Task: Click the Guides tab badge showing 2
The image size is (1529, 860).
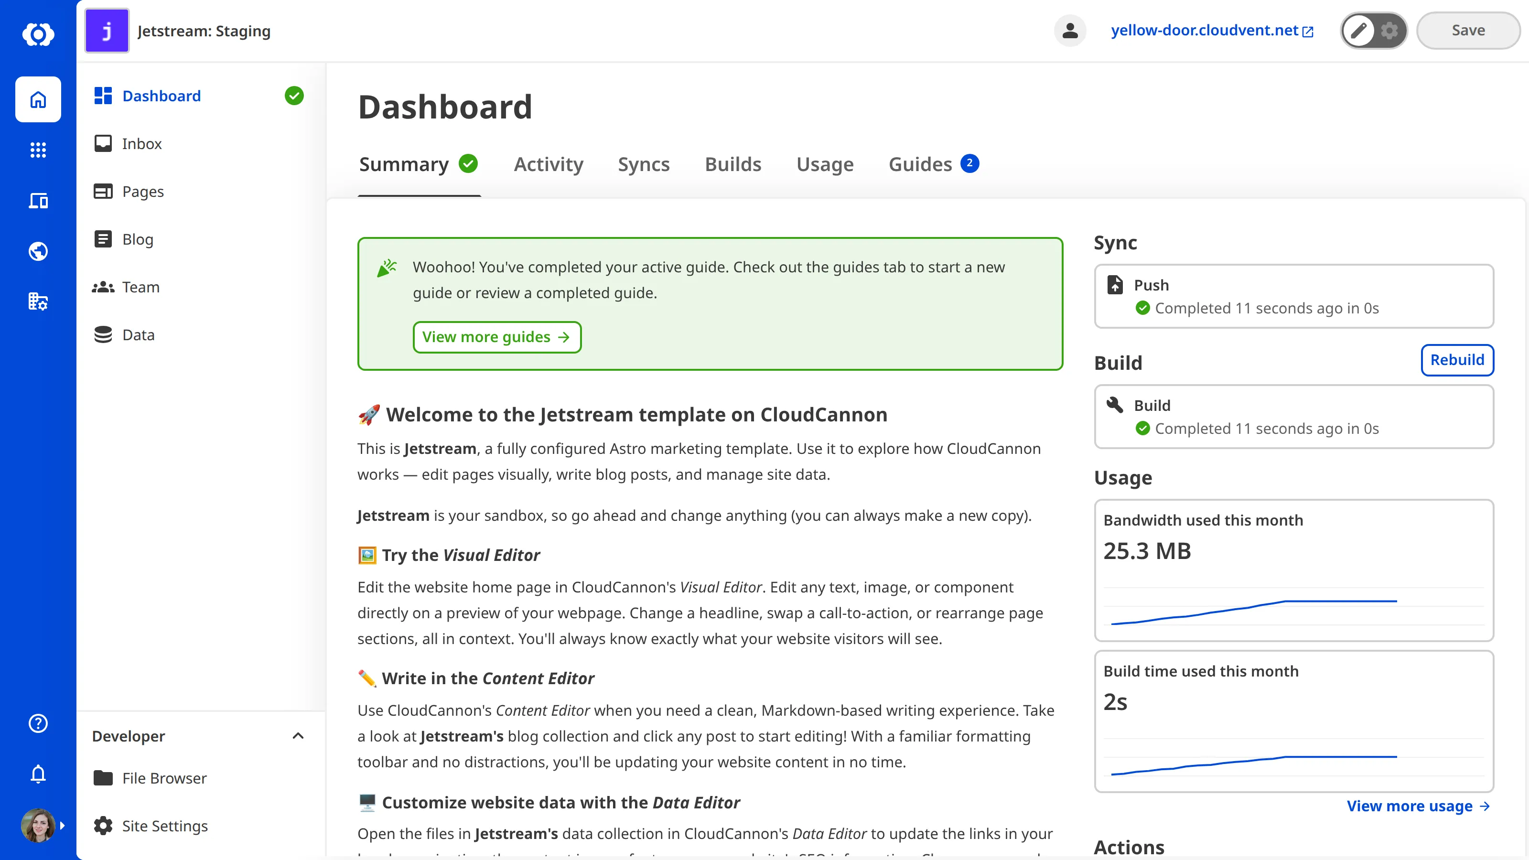Action: 970,162
